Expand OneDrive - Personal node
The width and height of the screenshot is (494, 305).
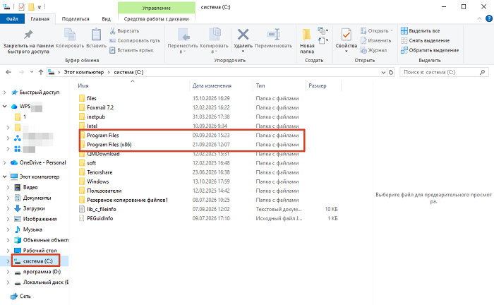point(4,162)
